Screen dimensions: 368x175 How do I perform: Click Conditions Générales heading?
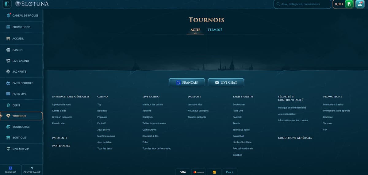pos(295,138)
